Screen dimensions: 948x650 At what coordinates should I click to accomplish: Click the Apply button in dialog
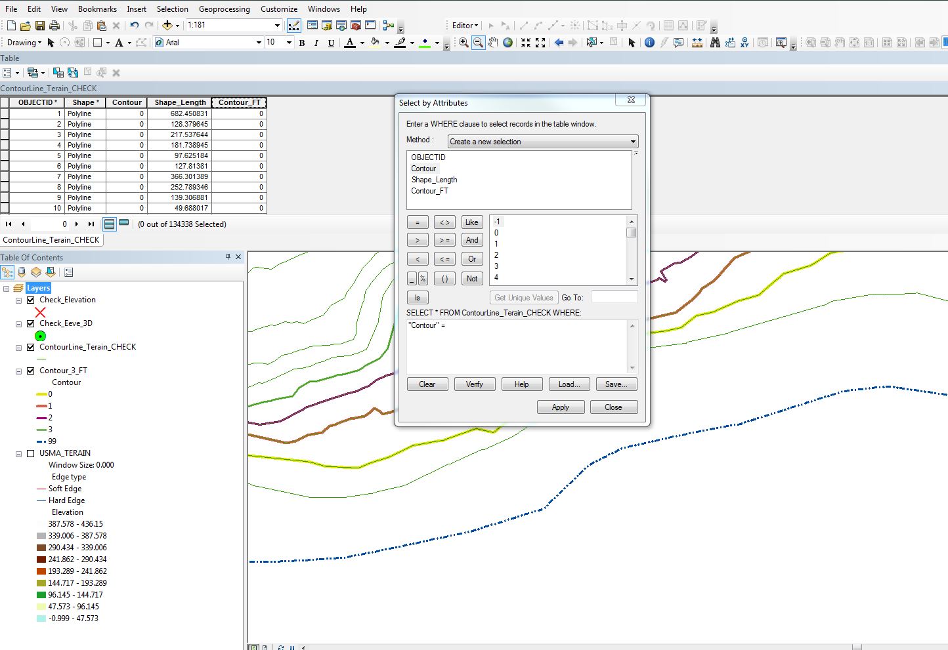pyautogui.click(x=560, y=407)
